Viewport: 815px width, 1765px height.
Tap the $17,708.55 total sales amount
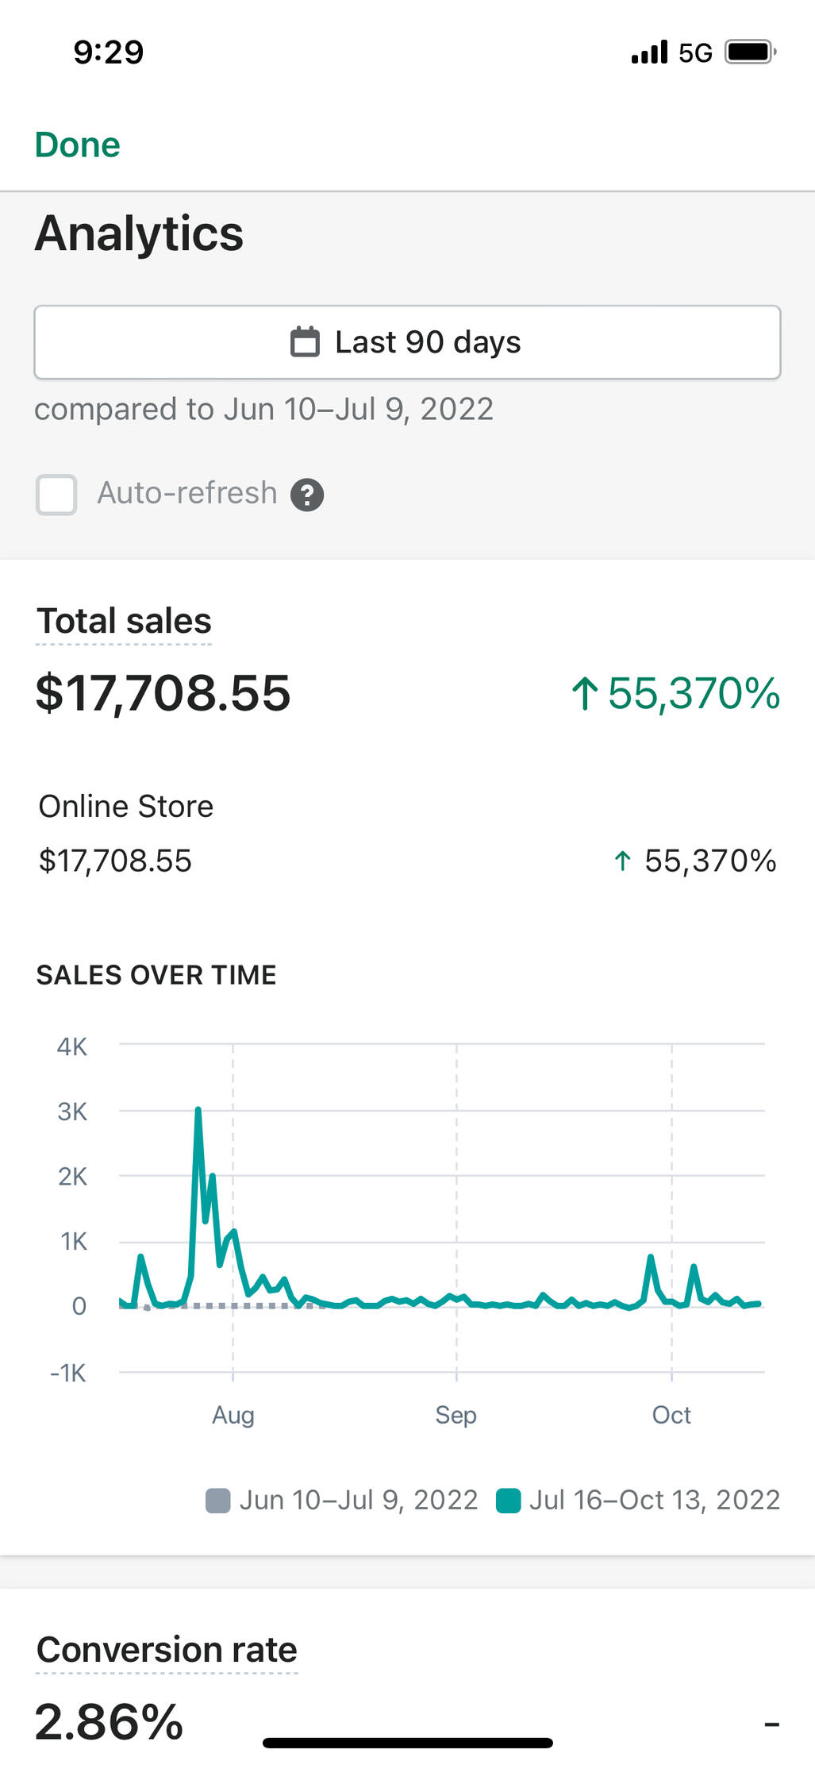[x=163, y=693]
